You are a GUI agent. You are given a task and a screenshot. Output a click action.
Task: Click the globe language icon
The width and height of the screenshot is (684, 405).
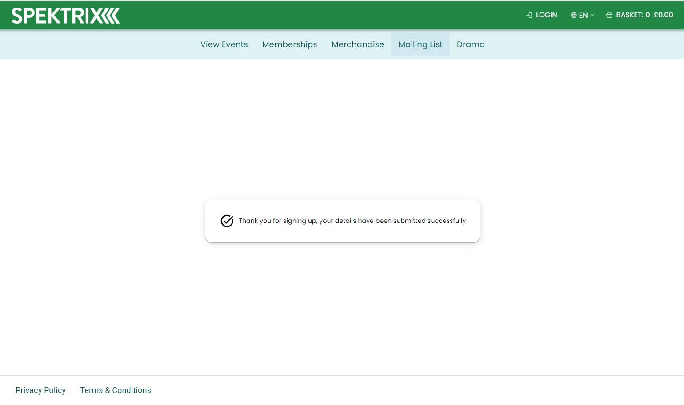coord(574,15)
